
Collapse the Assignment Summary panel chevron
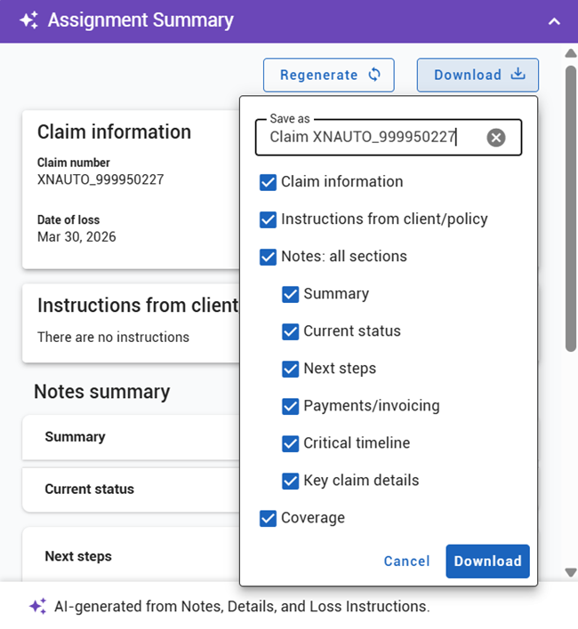554,21
